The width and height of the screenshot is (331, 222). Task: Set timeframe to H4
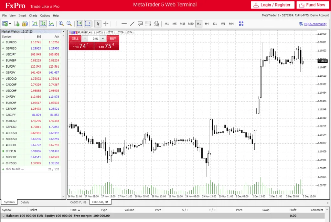point(207,24)
